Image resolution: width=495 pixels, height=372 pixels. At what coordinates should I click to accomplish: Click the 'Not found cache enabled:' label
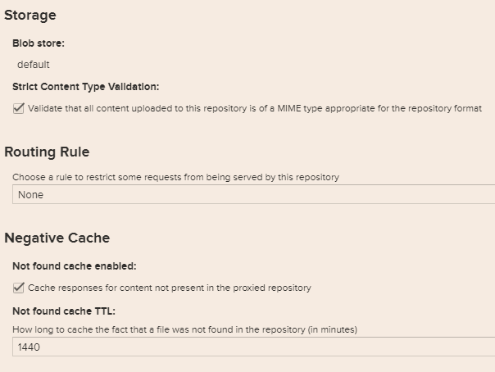pyautogui.click(x=75, y=266)
